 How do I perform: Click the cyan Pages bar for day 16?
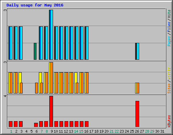tap(87, 43)
